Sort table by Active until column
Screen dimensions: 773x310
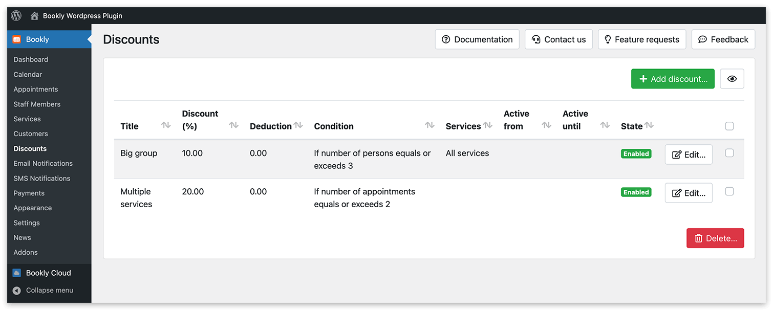point(605,125)
